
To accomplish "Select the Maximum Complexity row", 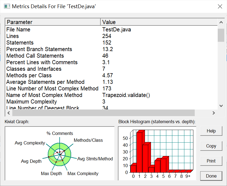I will [x=112, y=102].
